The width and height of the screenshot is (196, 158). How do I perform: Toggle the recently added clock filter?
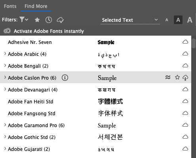pos(49,20)
